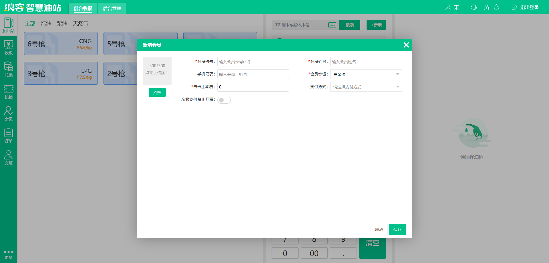This screenshot has width=549, height=263.
Task: Click the lock screen icon in header
Action: click(486, 7)
